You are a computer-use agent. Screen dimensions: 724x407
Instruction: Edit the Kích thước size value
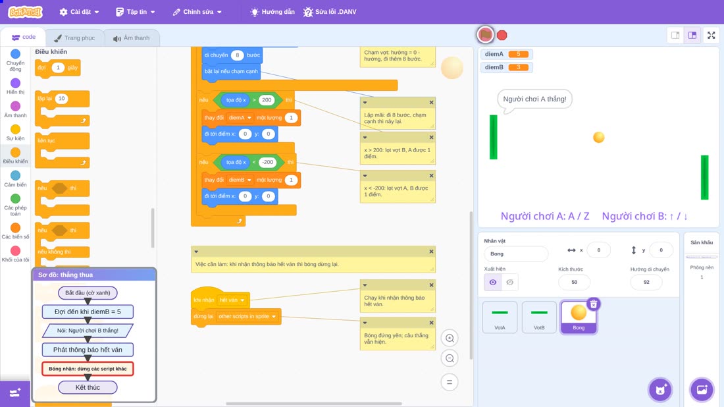574,283
